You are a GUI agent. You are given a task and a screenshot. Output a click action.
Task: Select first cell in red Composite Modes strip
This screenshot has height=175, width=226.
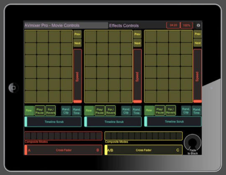[x=28, y=136]
